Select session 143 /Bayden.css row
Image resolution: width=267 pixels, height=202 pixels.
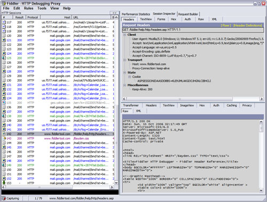pyautogui.click(x=58, y=138)
